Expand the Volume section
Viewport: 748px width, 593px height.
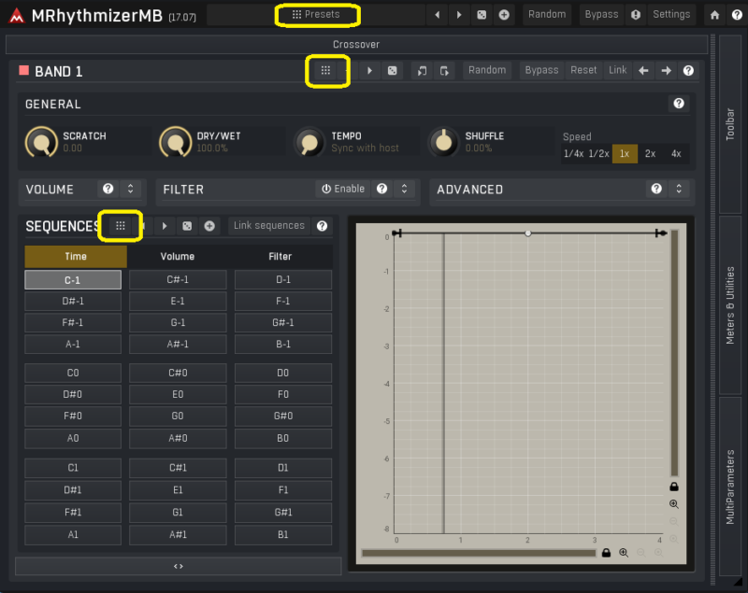click(131, 189)
